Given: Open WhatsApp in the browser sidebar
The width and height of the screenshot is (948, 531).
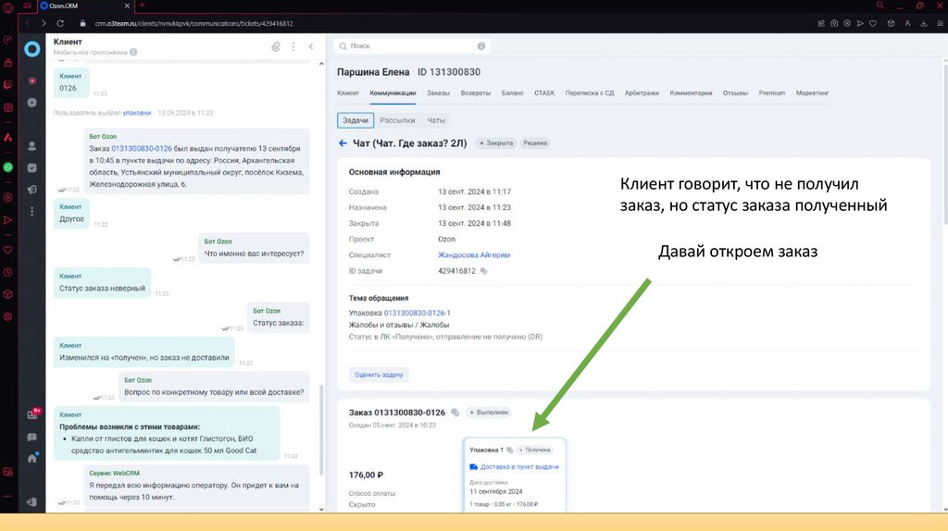Looking at the screenshot, I should click(x=8, y=167).
